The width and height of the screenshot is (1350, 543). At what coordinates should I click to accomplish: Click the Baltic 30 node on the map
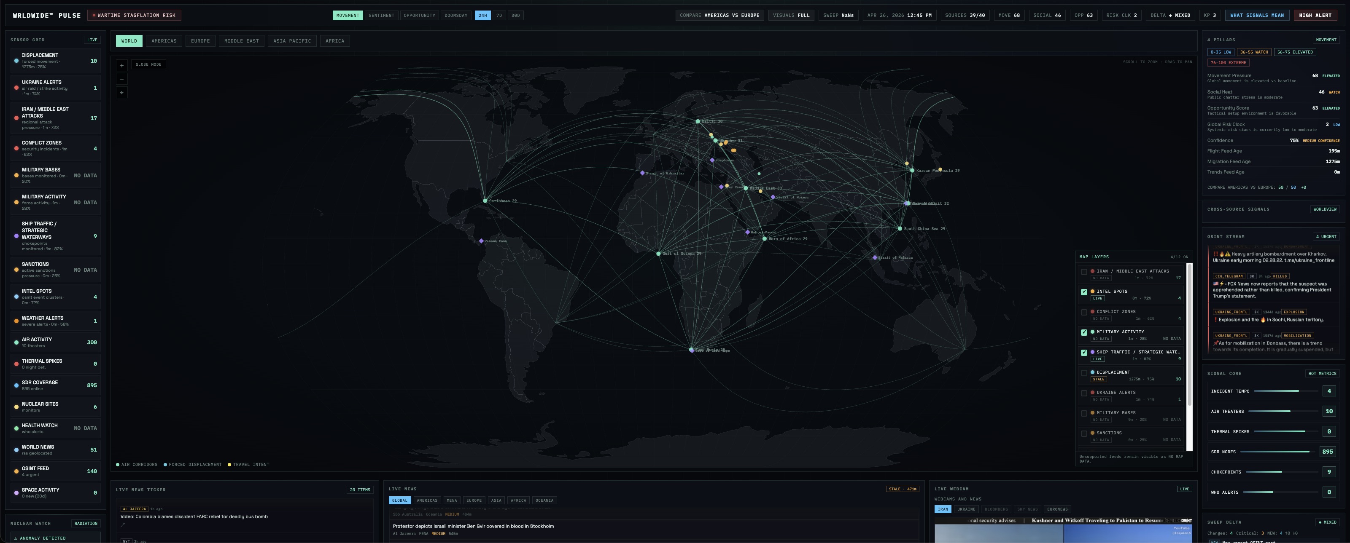[x=698, y=121]
